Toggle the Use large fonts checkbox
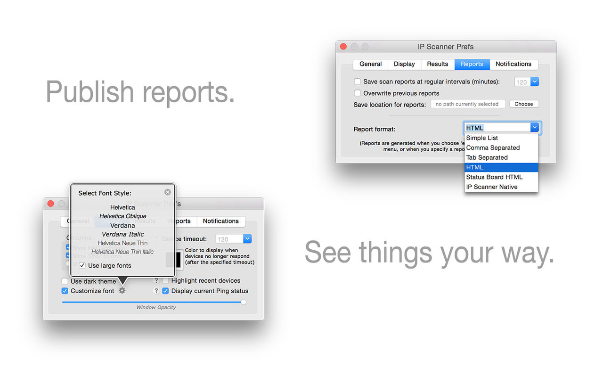This screenshot has width=603, height=377. tap(82, 265)
